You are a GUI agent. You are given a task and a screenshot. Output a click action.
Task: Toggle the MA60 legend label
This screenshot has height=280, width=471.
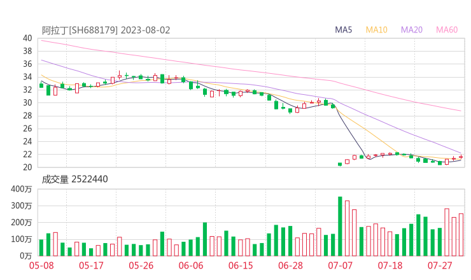[447, 30]
